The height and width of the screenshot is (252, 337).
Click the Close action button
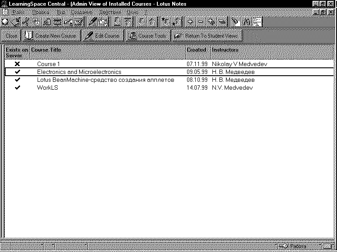(x=11, y=36)
